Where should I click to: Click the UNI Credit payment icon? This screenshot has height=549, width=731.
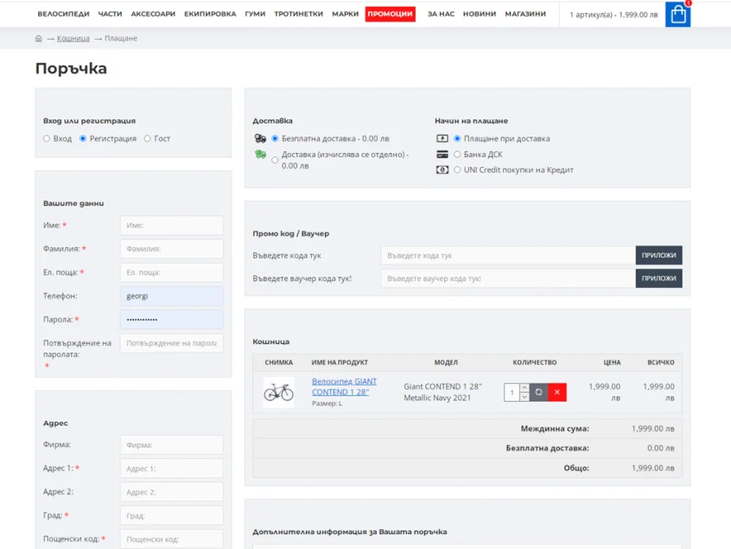coord(442,169)
